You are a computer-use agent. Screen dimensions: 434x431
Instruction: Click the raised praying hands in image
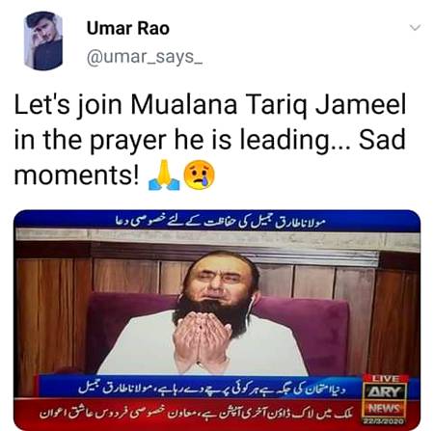click(202, 337)
